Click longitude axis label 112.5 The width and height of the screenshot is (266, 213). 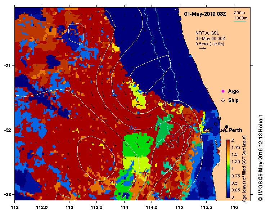[42, 207]
